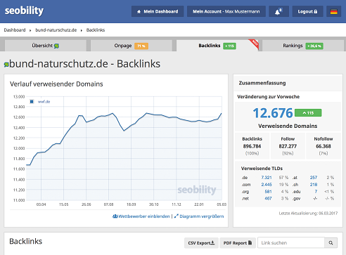Viewport: 346px width, 255px height.
Task: Click the Verlauf verweisender Domains heading
Action: point(56,84)
